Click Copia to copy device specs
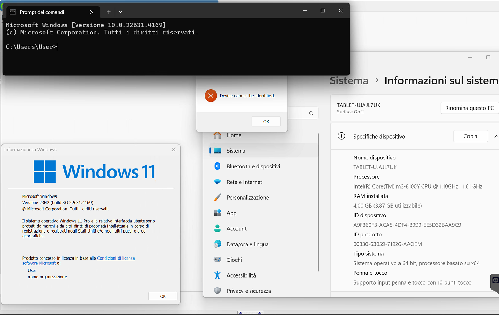This screenshot has height=315, width=499. point(470,137)
